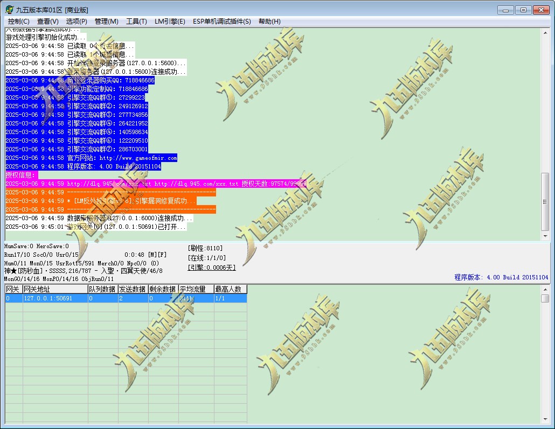Click the 已读取 1个城堡信息 log line
This screenshot has width=555, height=429.
70,54
